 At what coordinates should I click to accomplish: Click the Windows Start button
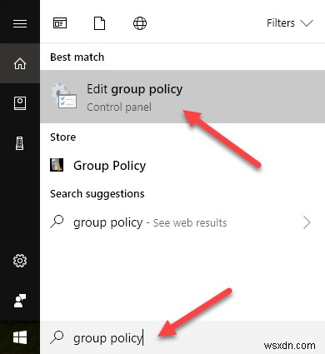click(x=20, y=337)
